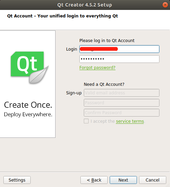Click the Next button
170x187 pixels.
click(123, 180)
